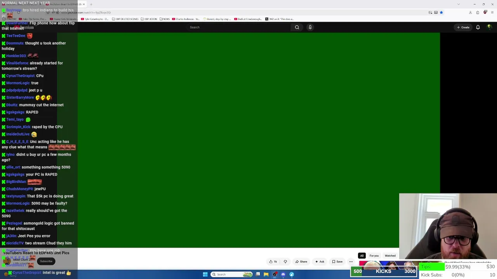
Task: Click chat message 'something something 5090'
Action: coord(46,167)
